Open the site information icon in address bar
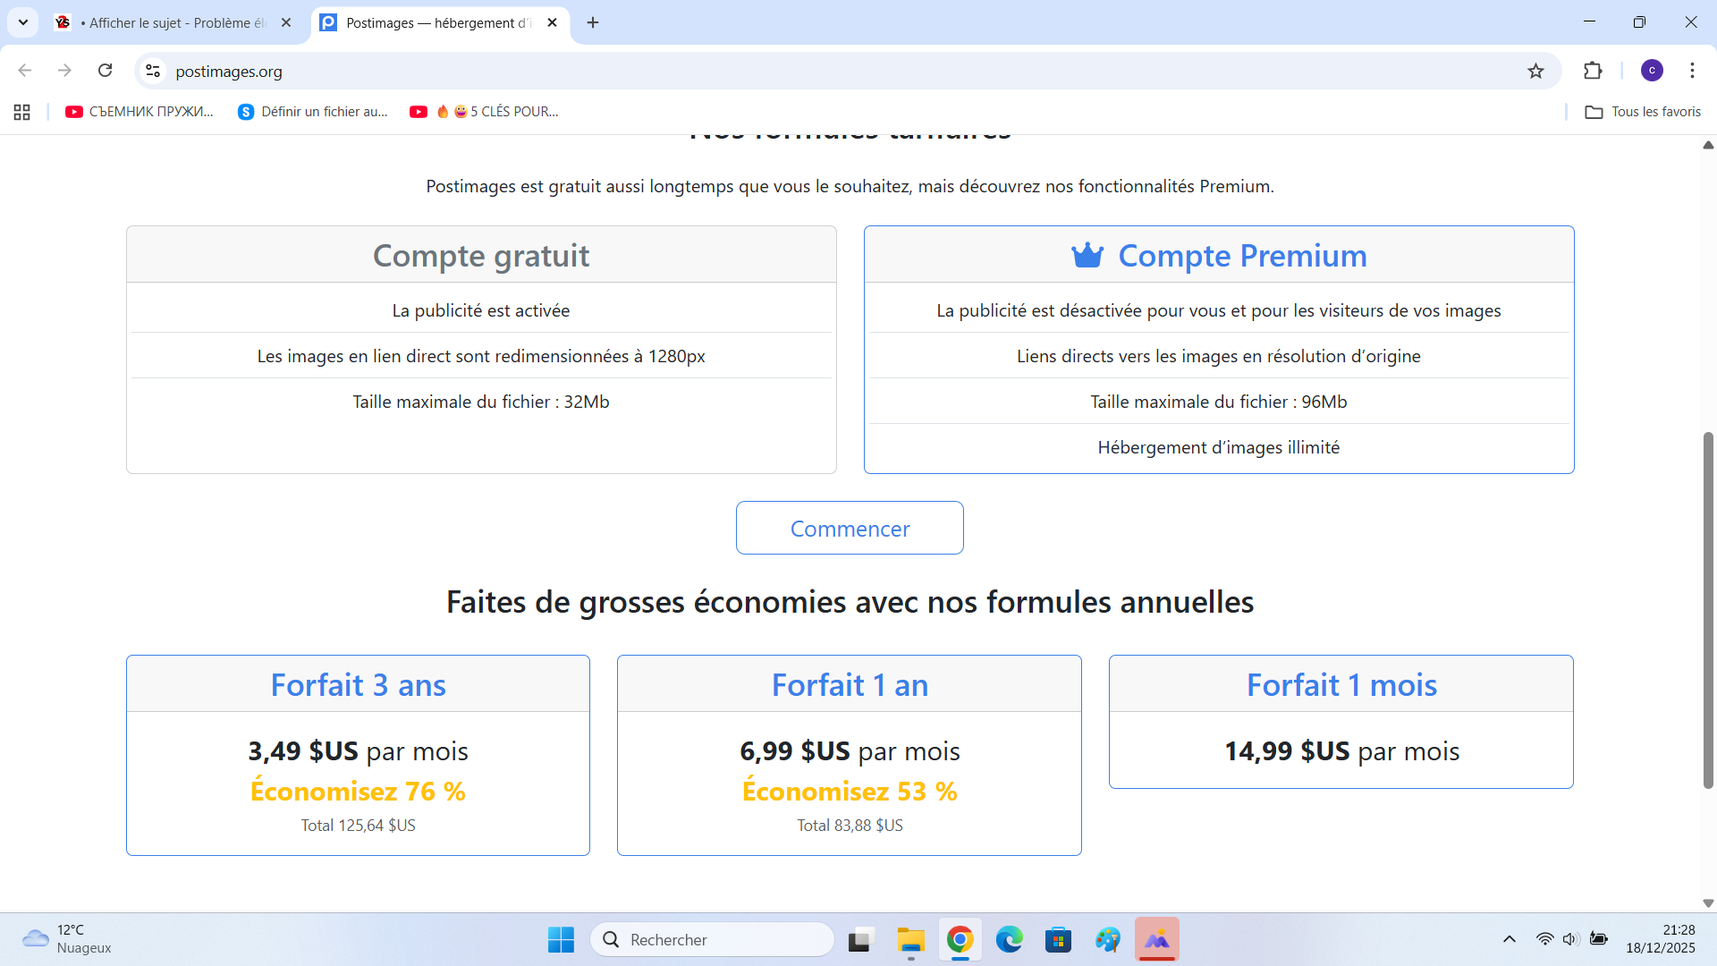The width and height of the screenshot is (1717, 966). (x=153, y=71)
